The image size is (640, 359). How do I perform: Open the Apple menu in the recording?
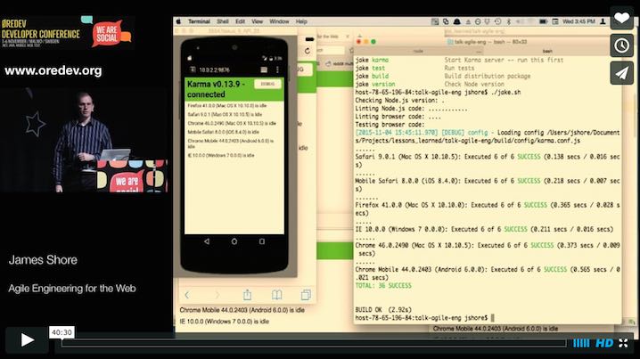tap(178, 21)
